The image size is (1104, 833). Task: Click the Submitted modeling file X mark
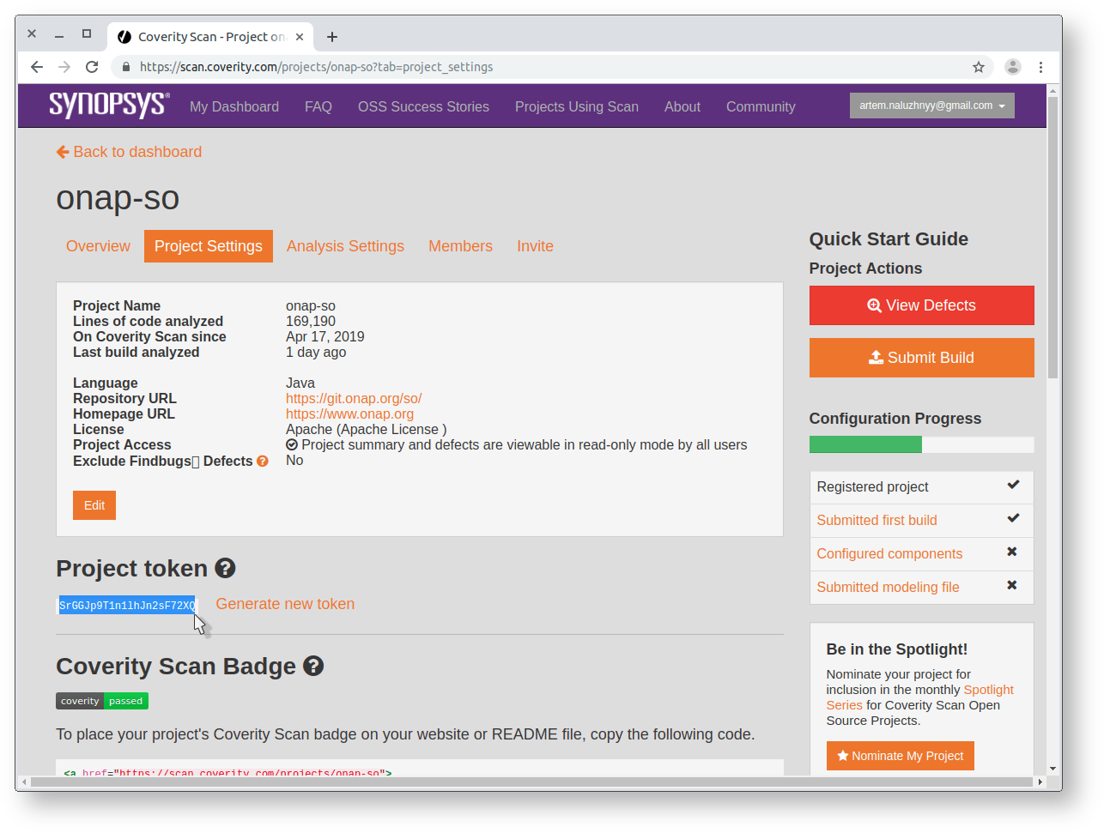pos(1012,585)
